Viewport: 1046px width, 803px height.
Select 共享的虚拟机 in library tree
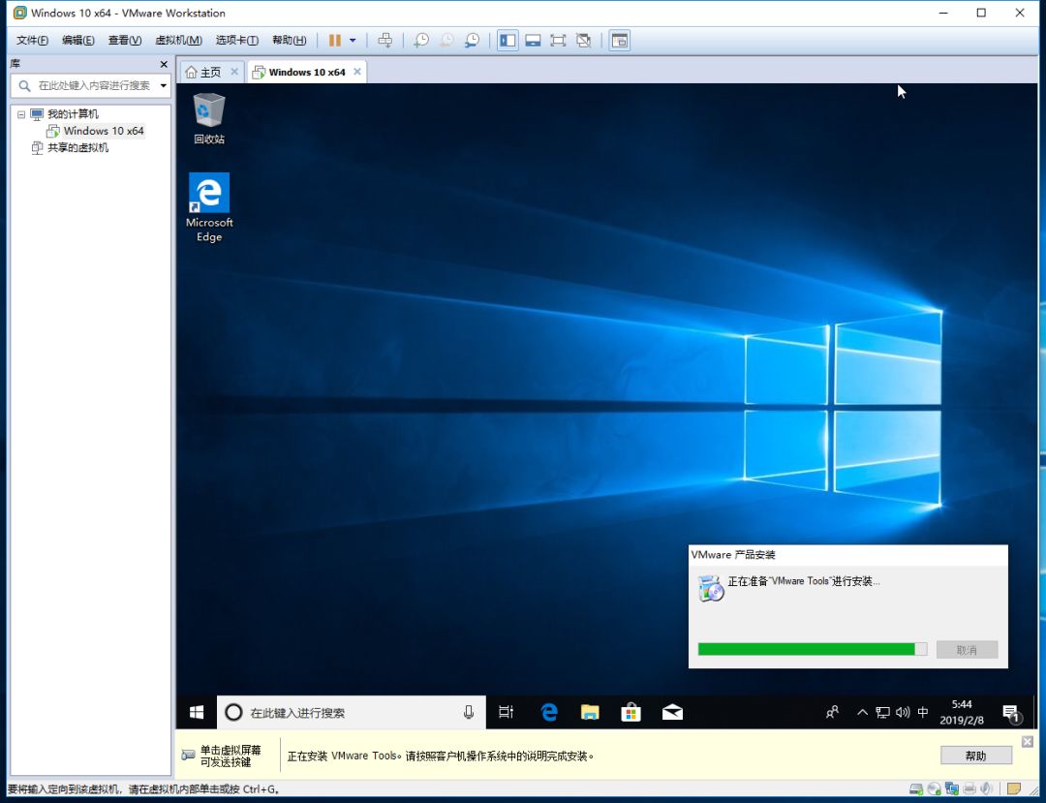click(77, 147)
